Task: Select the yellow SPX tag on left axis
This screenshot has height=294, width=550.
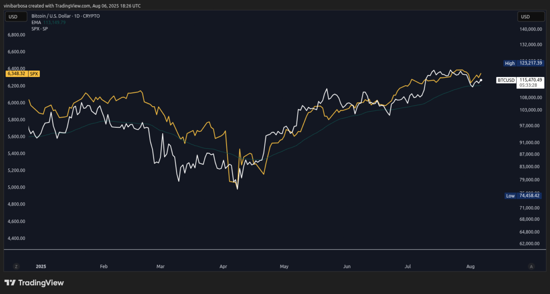Action: tap(34, 73)
